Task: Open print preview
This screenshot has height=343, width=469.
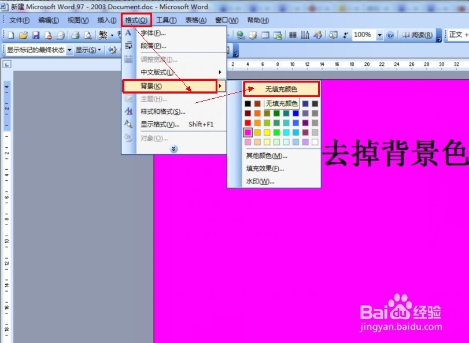Action: (x=87, y=35)
